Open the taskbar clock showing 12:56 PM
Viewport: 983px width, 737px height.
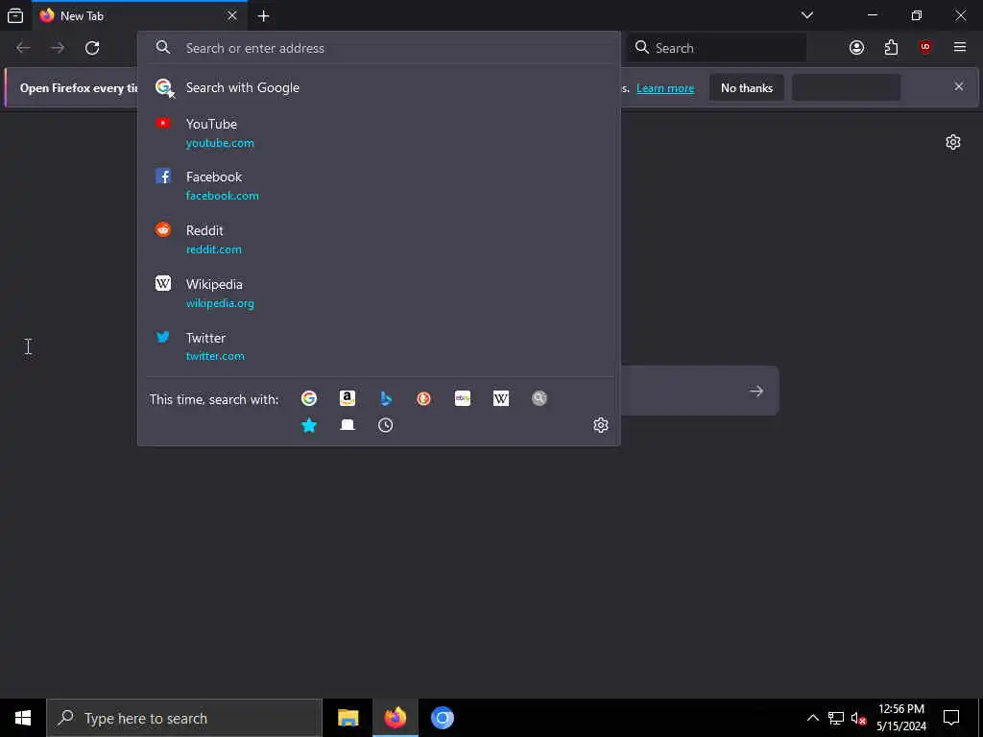[900, 718]
